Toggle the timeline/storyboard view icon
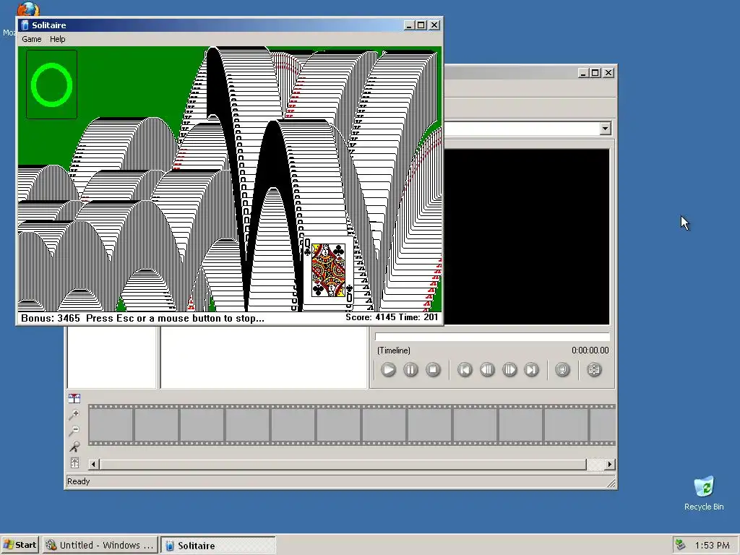740x555 pixels. click(74, 398)
